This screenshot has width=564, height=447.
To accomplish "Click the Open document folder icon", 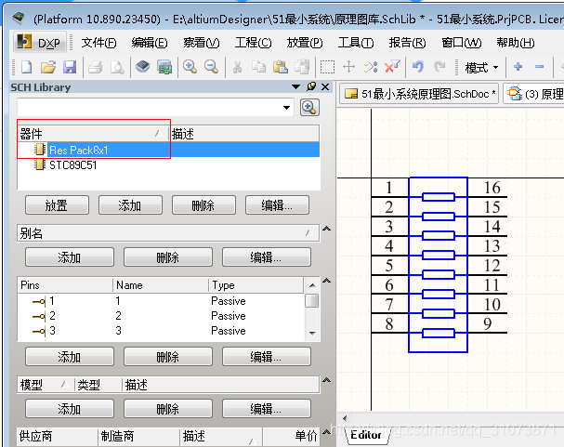I will (48, 67).
